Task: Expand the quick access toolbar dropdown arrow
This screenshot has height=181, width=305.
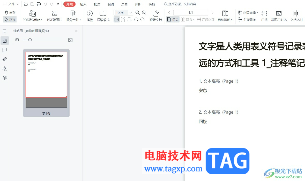Action: [58, 4]
